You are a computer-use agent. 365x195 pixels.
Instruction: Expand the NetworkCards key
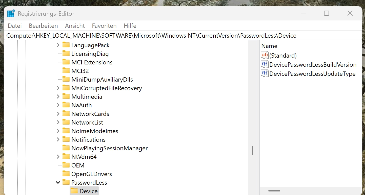click(58, 114)
